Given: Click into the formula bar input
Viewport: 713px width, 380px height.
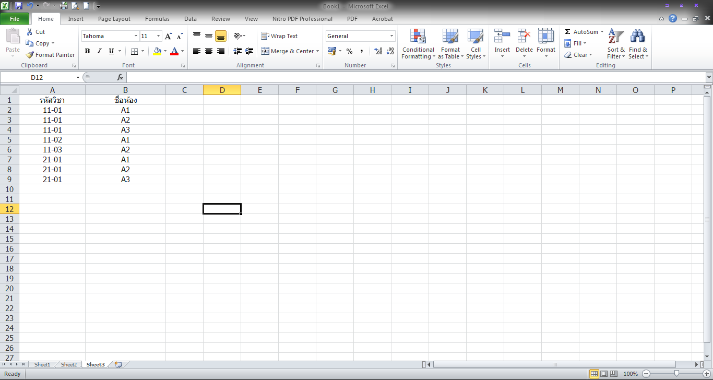Looking at the screenshot, I should point(415,77).
